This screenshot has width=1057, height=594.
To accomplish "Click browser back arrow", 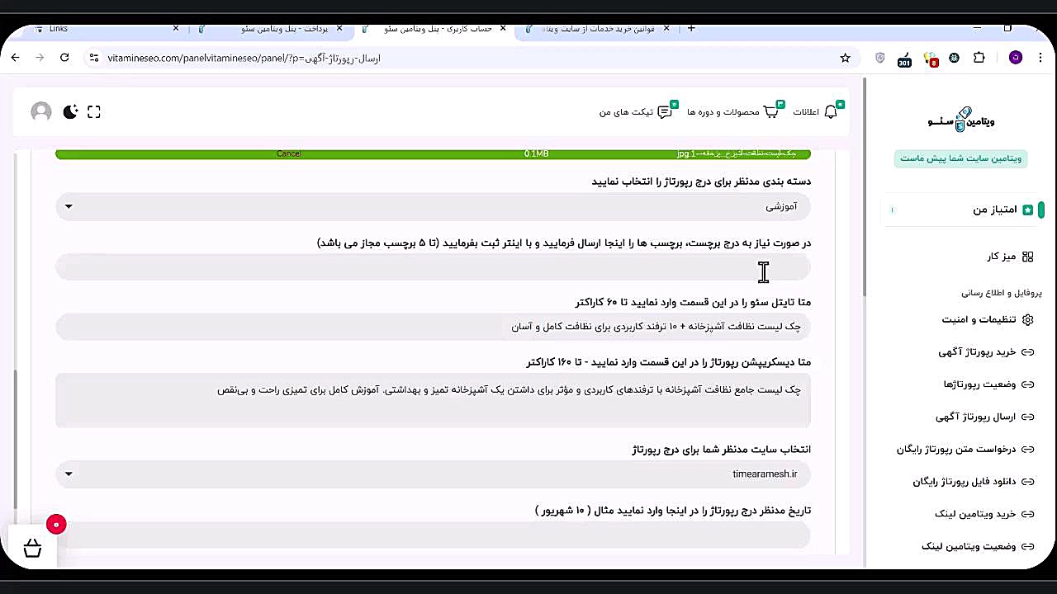I will pos(16,58).
